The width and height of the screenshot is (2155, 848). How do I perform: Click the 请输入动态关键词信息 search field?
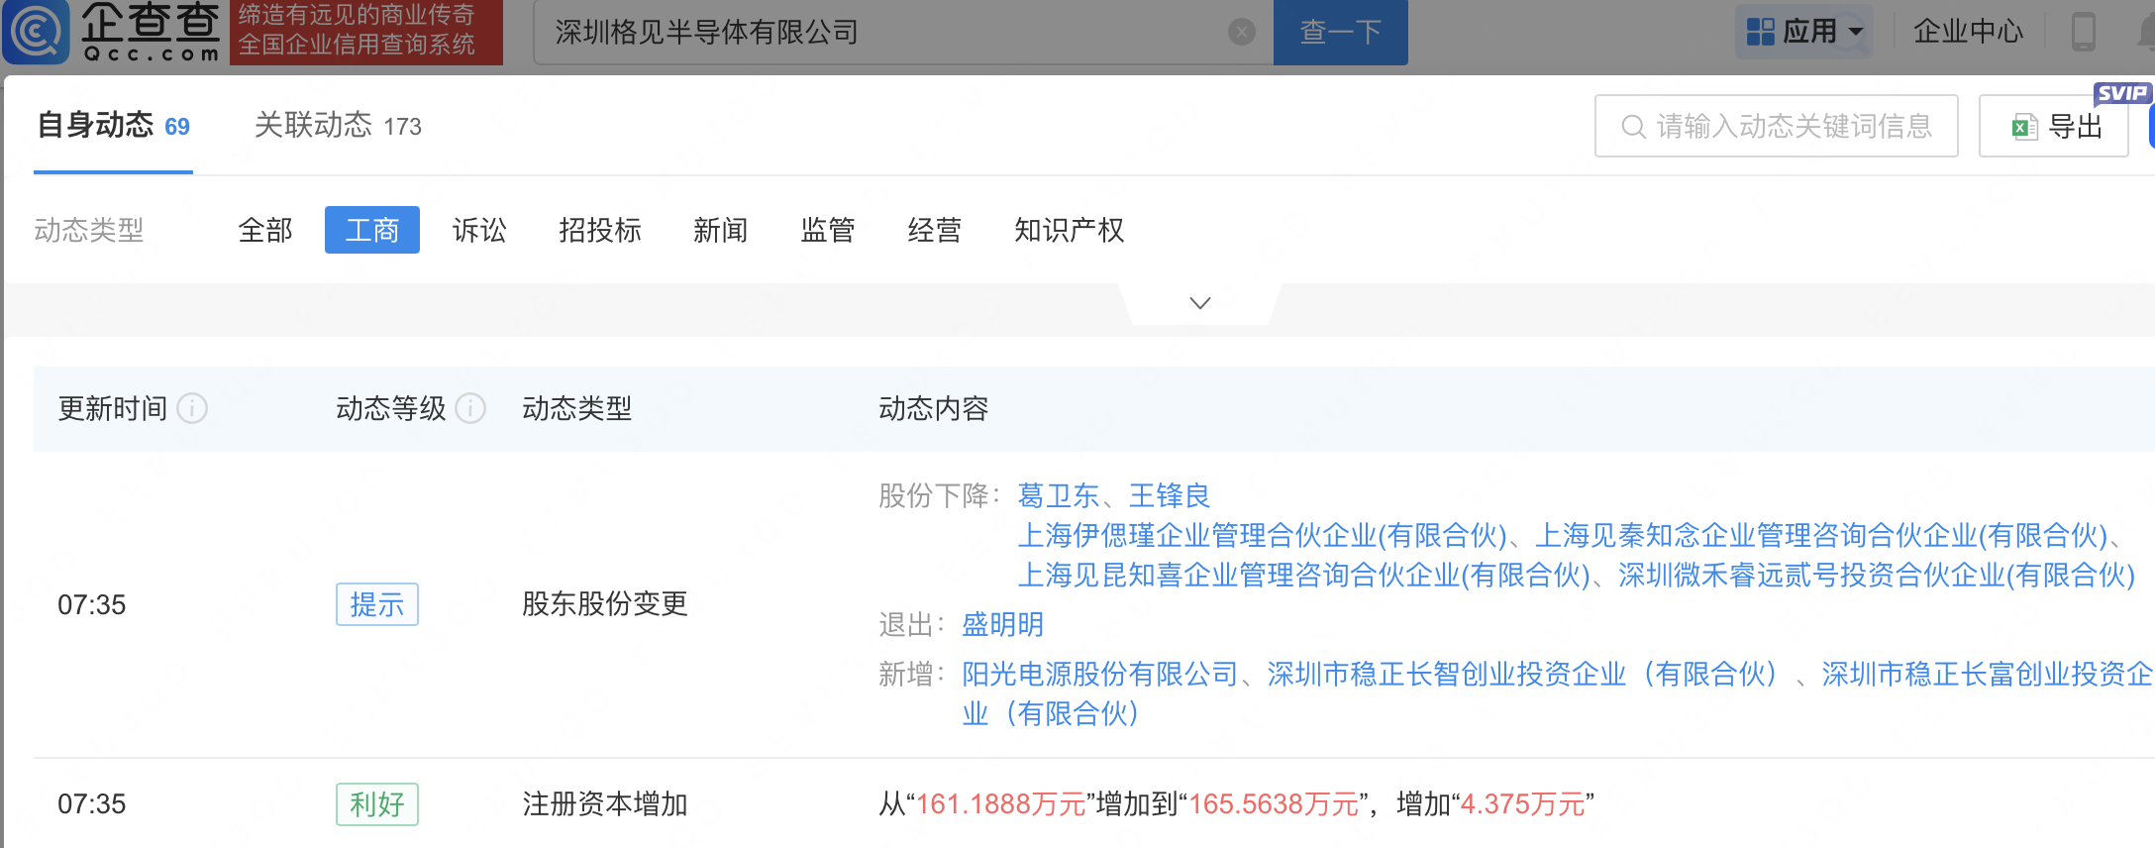click(1794, 127)
